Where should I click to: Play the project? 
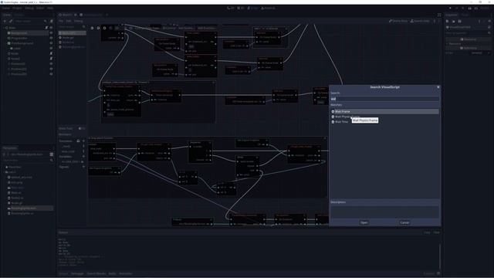450,8
